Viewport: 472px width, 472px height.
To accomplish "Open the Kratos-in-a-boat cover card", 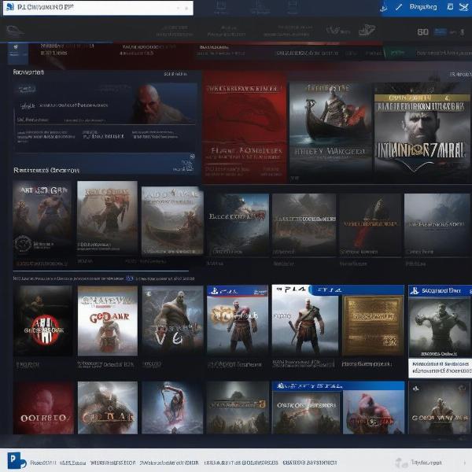I will (330, 132).
